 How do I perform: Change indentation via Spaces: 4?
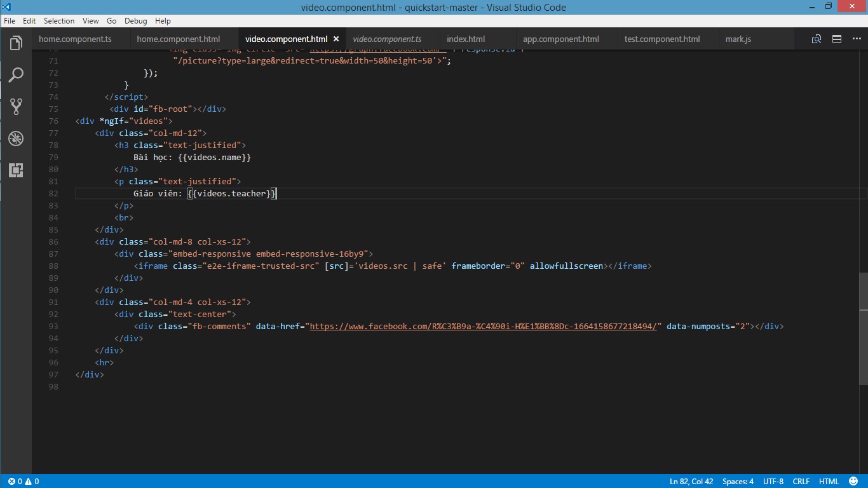pos(738,482)
